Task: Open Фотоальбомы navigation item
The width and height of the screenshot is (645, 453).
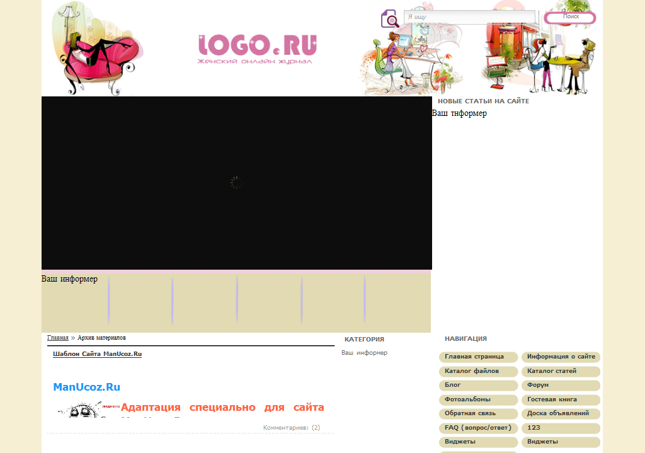Action: coord(478,399)
